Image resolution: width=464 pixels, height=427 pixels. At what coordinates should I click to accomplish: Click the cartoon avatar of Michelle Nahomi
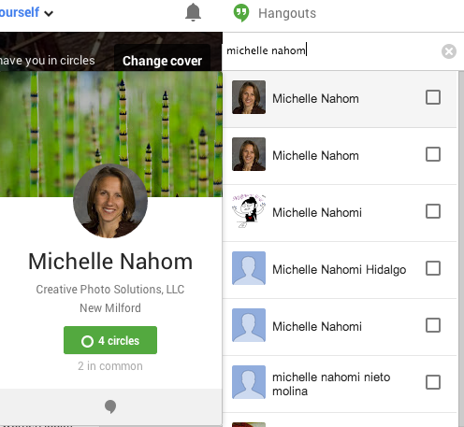pos(249,211)
